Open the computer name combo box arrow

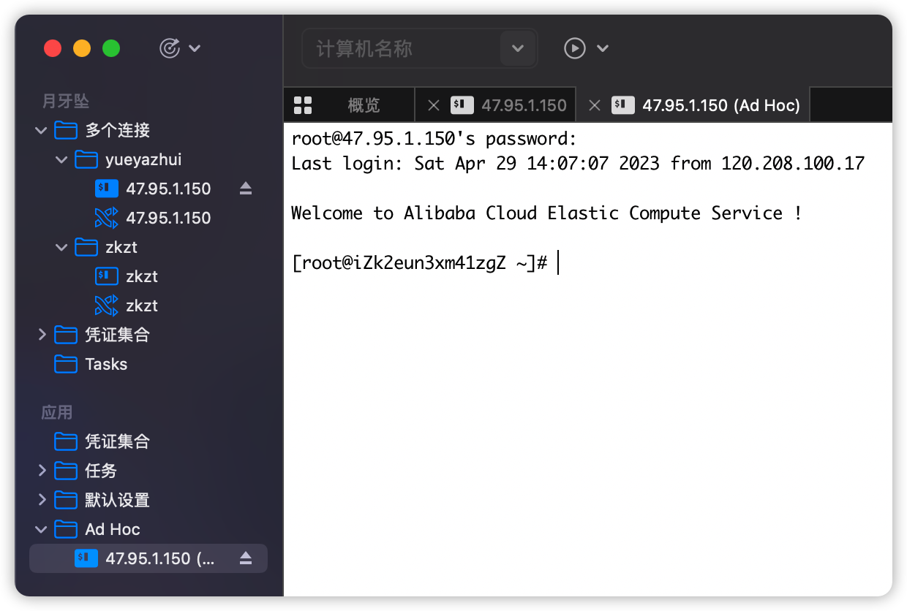click(518, 48)
